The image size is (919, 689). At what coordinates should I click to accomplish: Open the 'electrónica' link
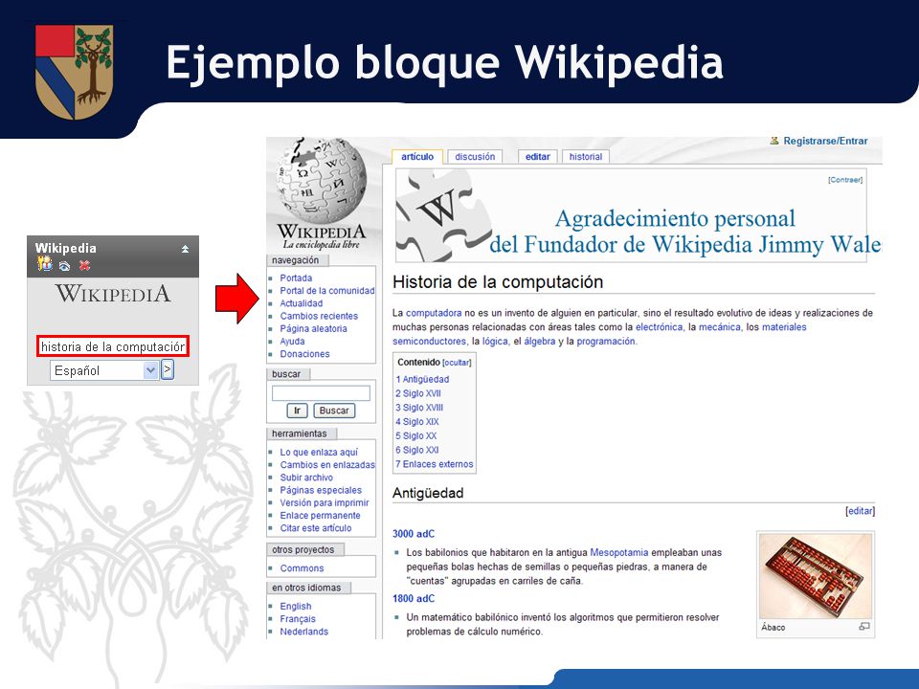click(x=660, y=327)
